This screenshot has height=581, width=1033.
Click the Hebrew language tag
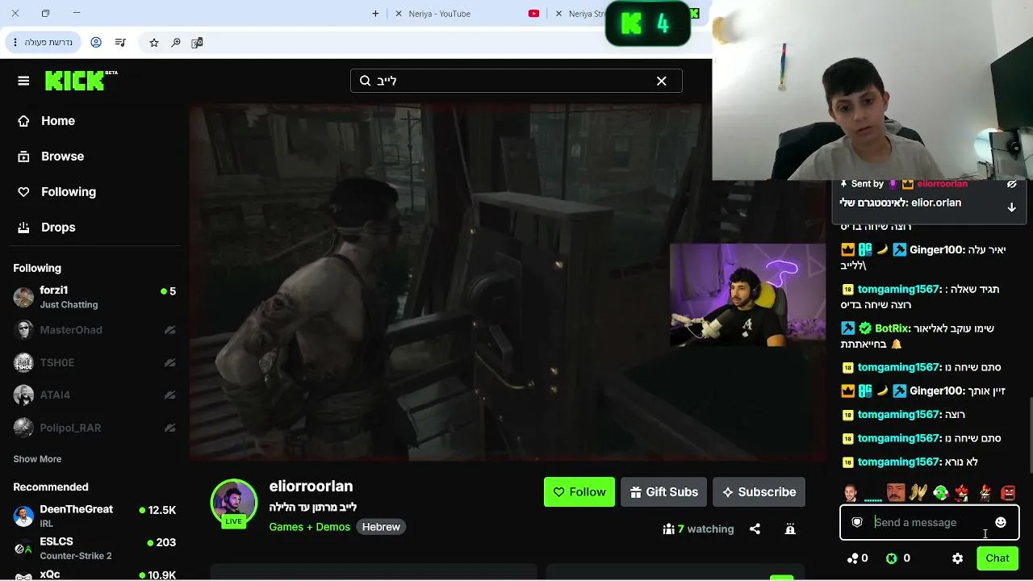pyautogui.click(x=381, y=527)
